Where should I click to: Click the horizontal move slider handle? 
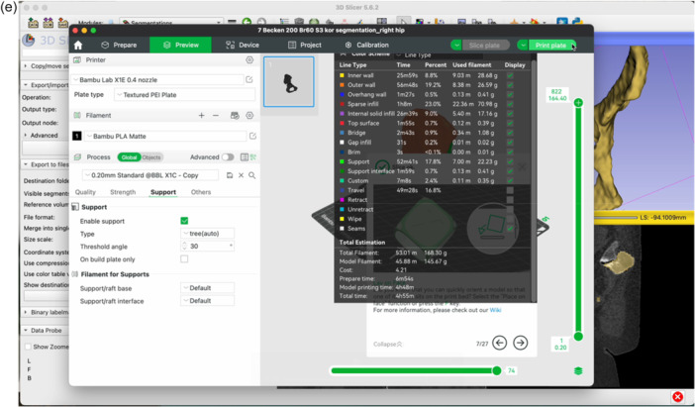coord(497,370)
